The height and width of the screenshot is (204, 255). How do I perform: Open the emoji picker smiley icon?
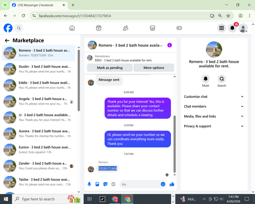[163, 184]
